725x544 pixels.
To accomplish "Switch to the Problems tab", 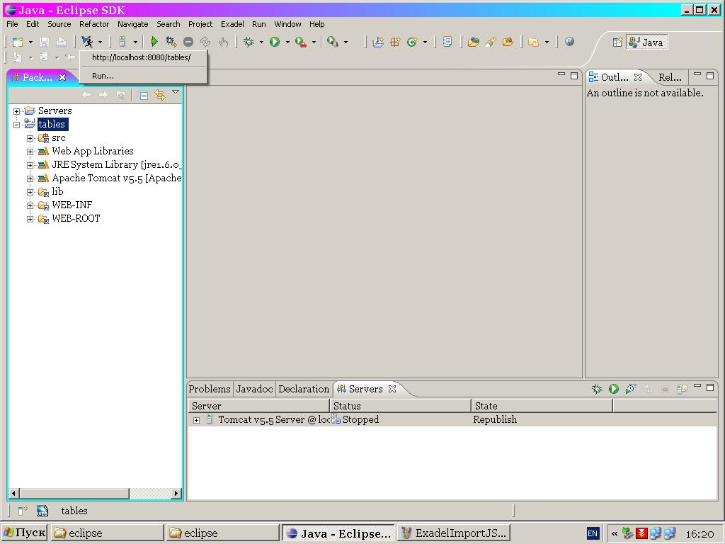I will 210,389.
